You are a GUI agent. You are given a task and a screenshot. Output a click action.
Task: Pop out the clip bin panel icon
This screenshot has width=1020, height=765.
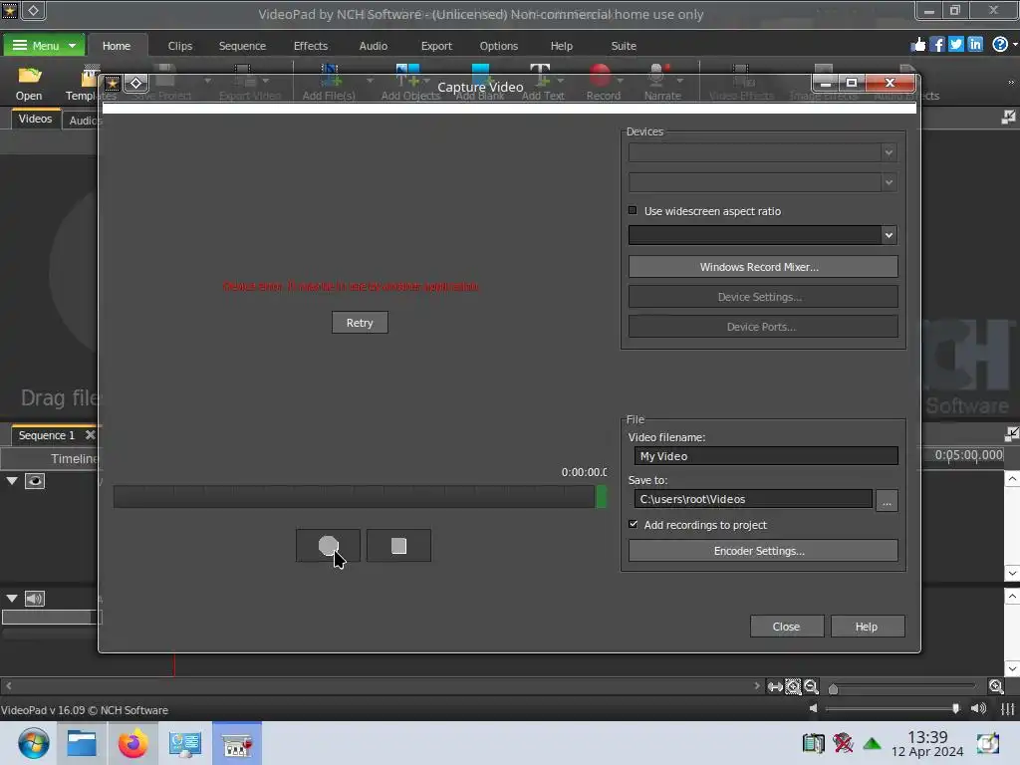(1008, 117)
